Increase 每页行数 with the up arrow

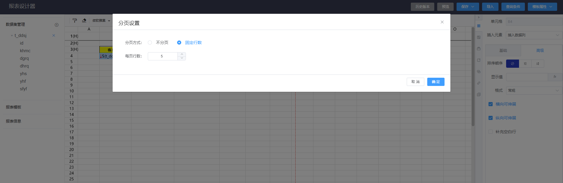coord(182,54)
